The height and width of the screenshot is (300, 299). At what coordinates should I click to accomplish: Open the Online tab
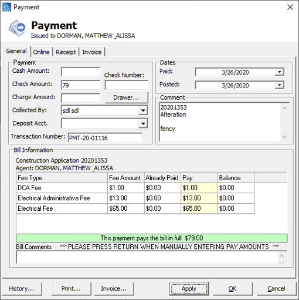tap(41, 52)
